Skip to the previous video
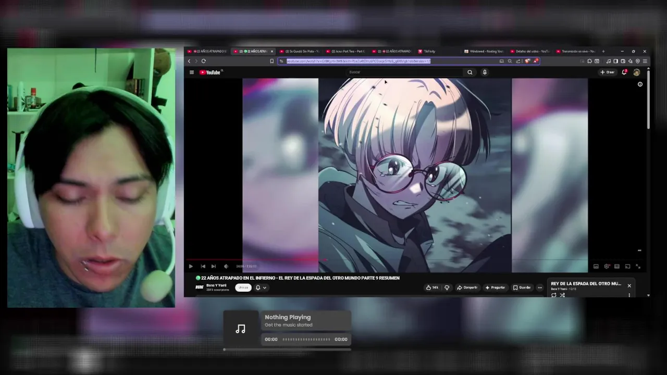 point(203,266)
